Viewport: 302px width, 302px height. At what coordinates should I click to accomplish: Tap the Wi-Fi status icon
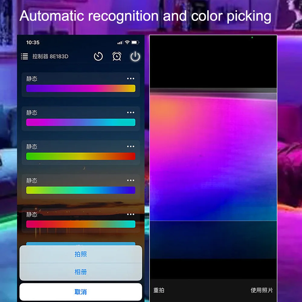coord(127,42)
